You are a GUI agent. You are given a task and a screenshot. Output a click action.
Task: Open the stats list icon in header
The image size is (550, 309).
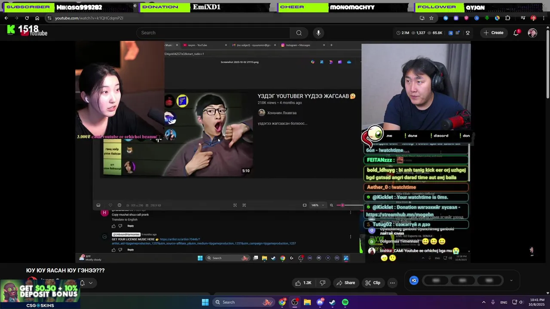coord(458,33)
